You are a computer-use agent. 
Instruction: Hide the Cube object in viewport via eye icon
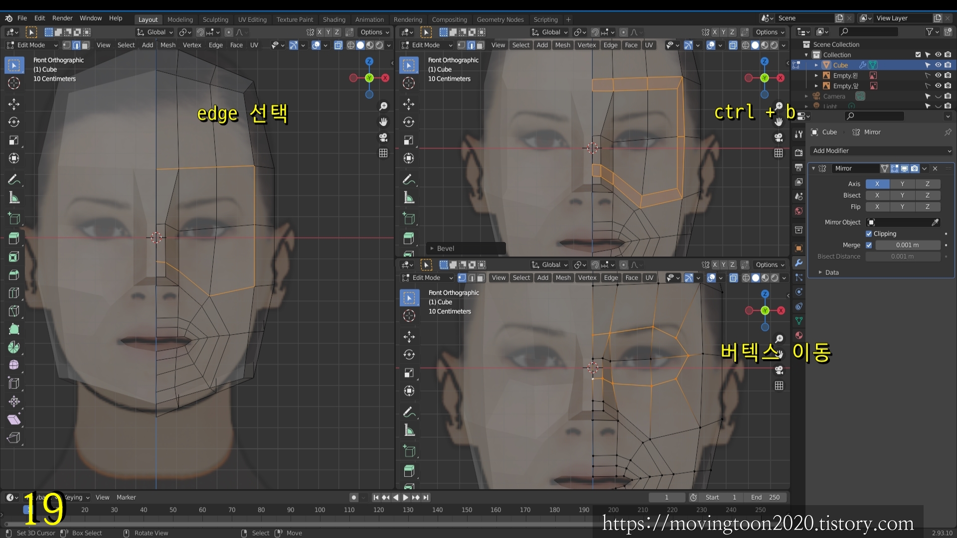tap(938, 65)
